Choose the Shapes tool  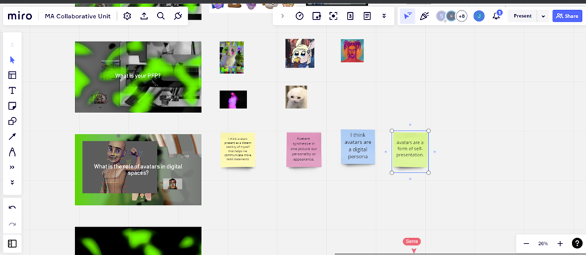click(x=12, y=121)
